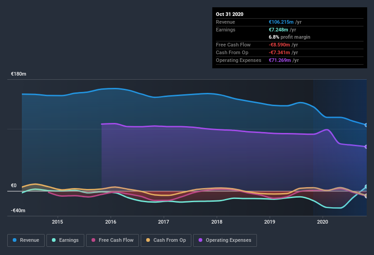Toggle the Cash From Op legend button
Viewport: 374px width, 255px height.
point(166,240)
